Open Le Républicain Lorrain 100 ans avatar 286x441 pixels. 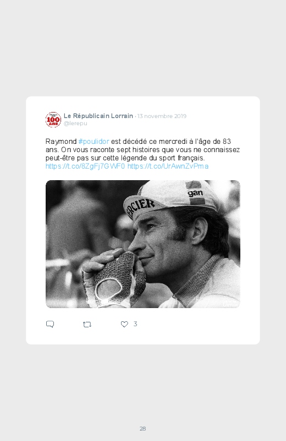point(53,120)
